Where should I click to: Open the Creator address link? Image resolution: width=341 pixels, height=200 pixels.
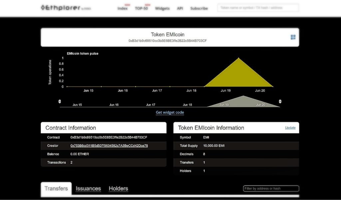(109, 146)
